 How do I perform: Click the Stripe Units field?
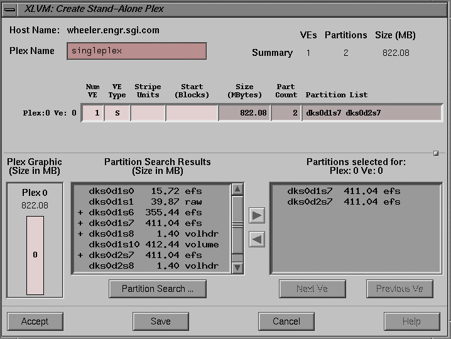(x=148, y=113)
